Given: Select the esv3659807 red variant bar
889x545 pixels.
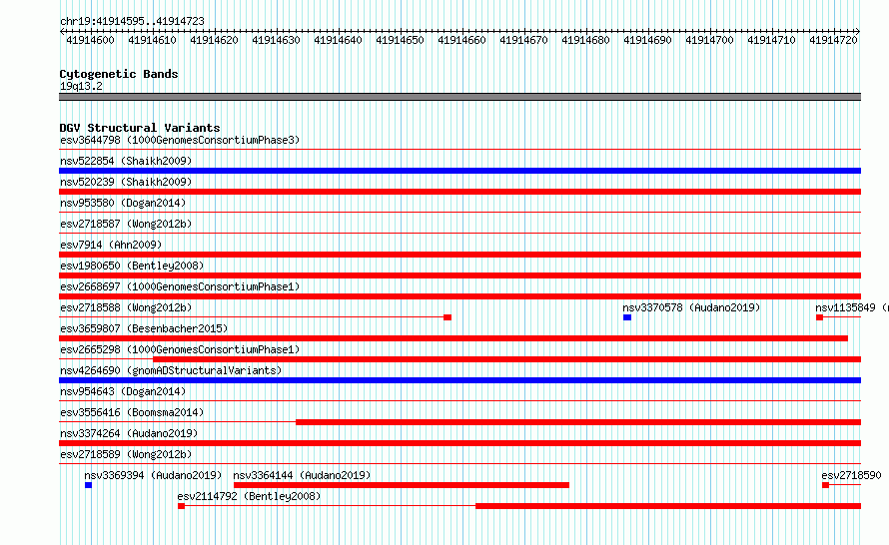Looking at the screenshot, I should (453, 338).
